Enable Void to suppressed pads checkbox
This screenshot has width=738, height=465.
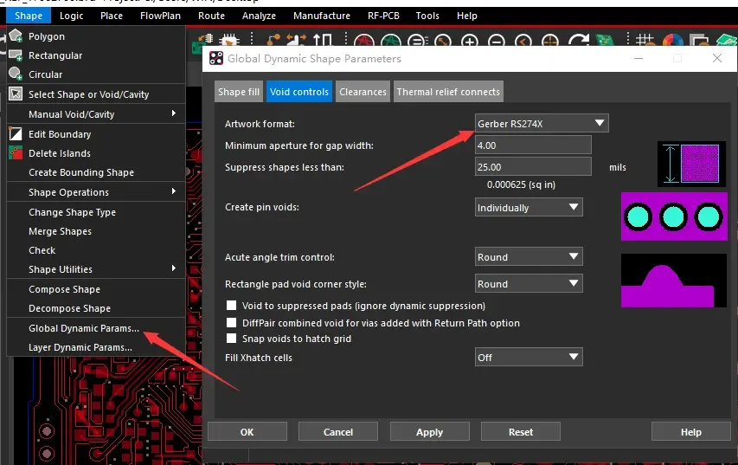coord(231,306)
